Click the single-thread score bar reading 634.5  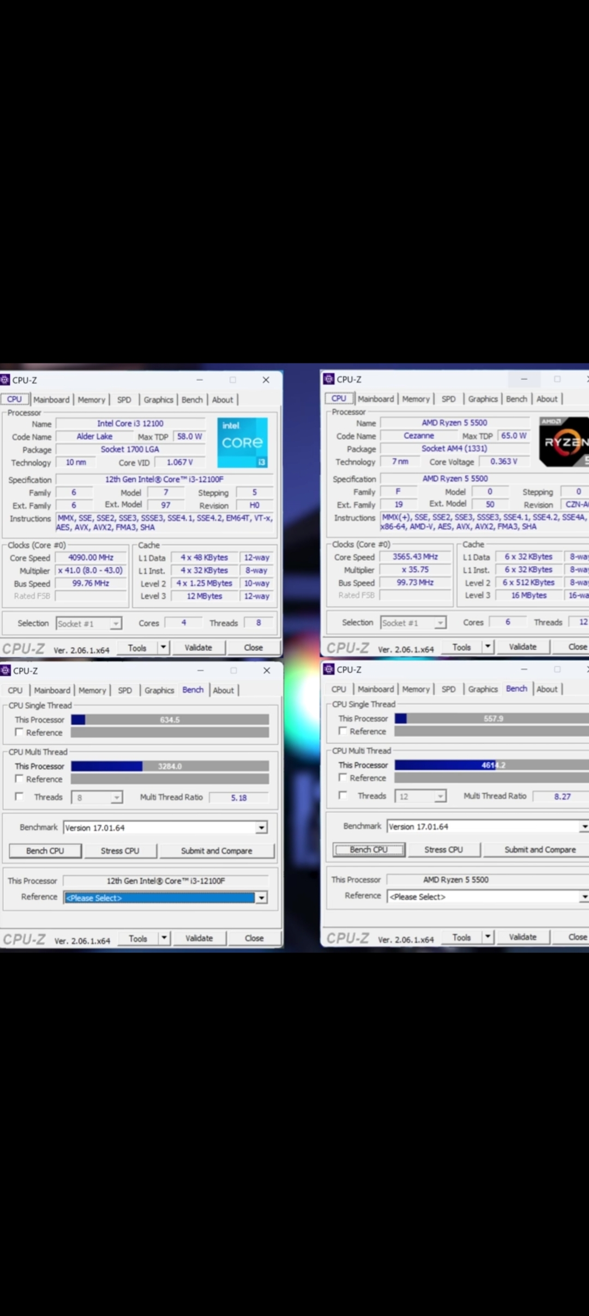click(170, 720)
